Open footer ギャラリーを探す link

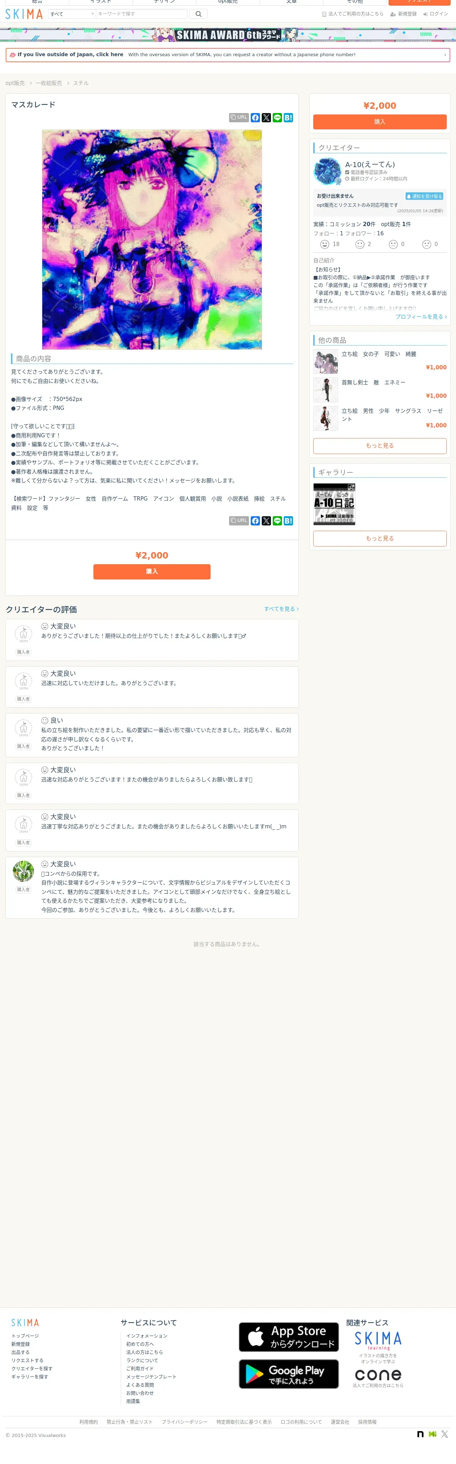[x=29, y=1377]
